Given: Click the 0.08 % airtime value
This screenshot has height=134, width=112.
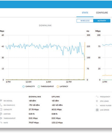Looking at the screenshot, I should (55, 114).
